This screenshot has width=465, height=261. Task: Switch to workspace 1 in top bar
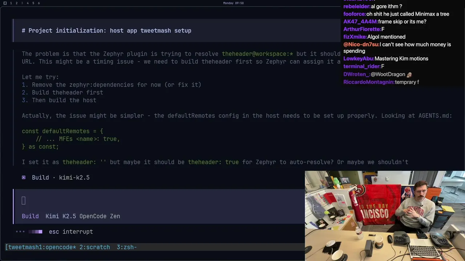[11, 3]
